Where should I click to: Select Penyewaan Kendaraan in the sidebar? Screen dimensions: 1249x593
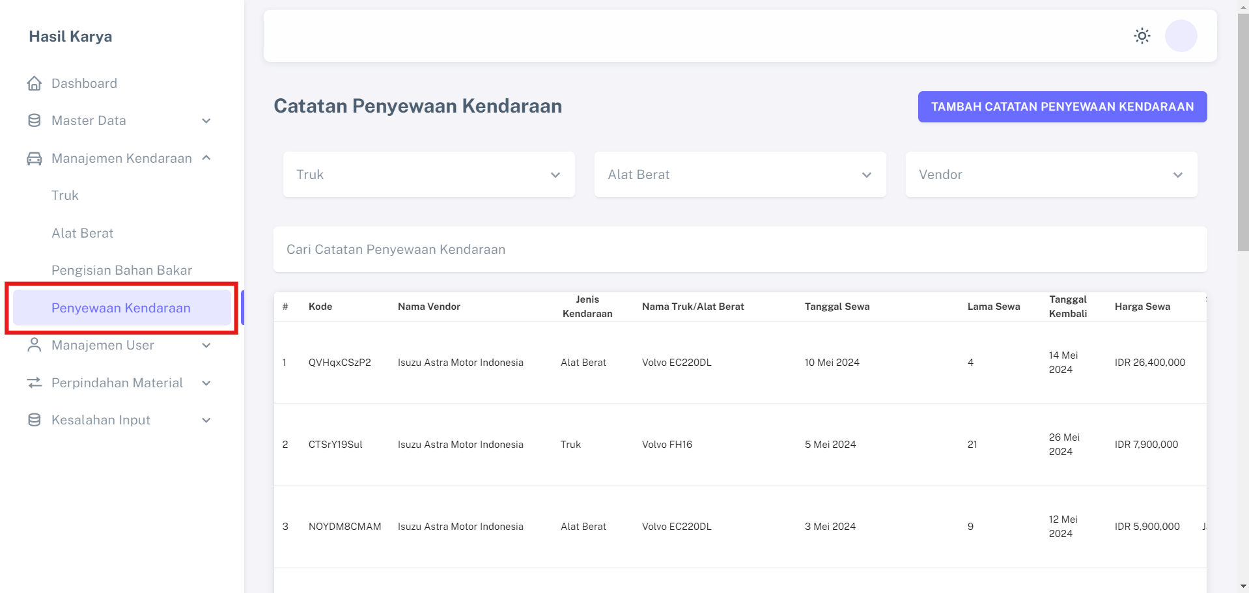click(121, 307)
